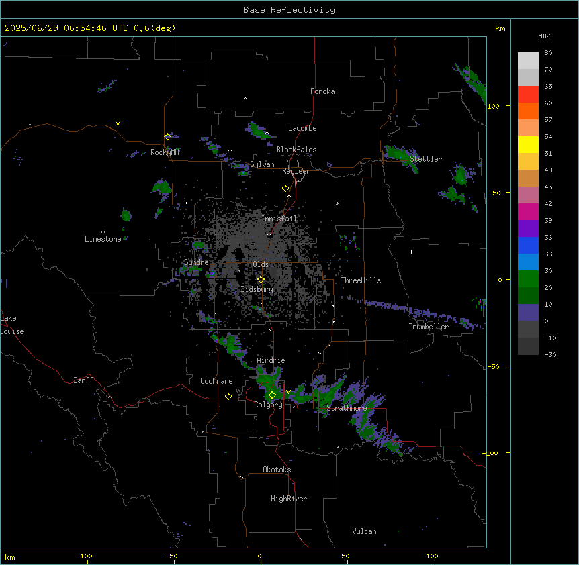Click the Banff town label
This screenshot has width=579, height=565.
pyautogui.click(x=83, y=380)
